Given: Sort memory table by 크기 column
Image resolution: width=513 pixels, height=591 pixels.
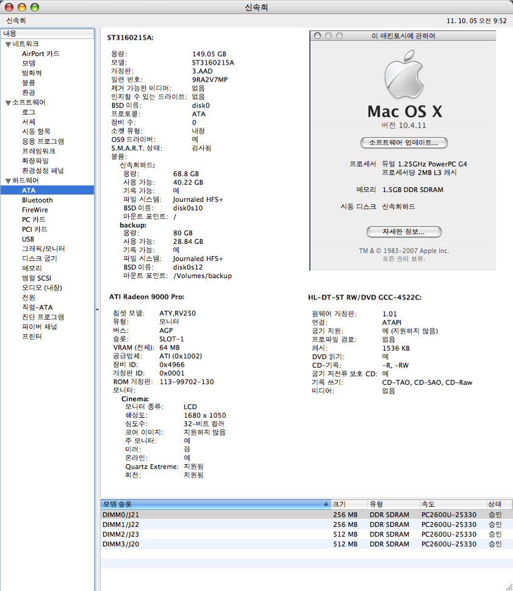Looking at the screenshot, I should pyautogui.click(x=348, y=504).
